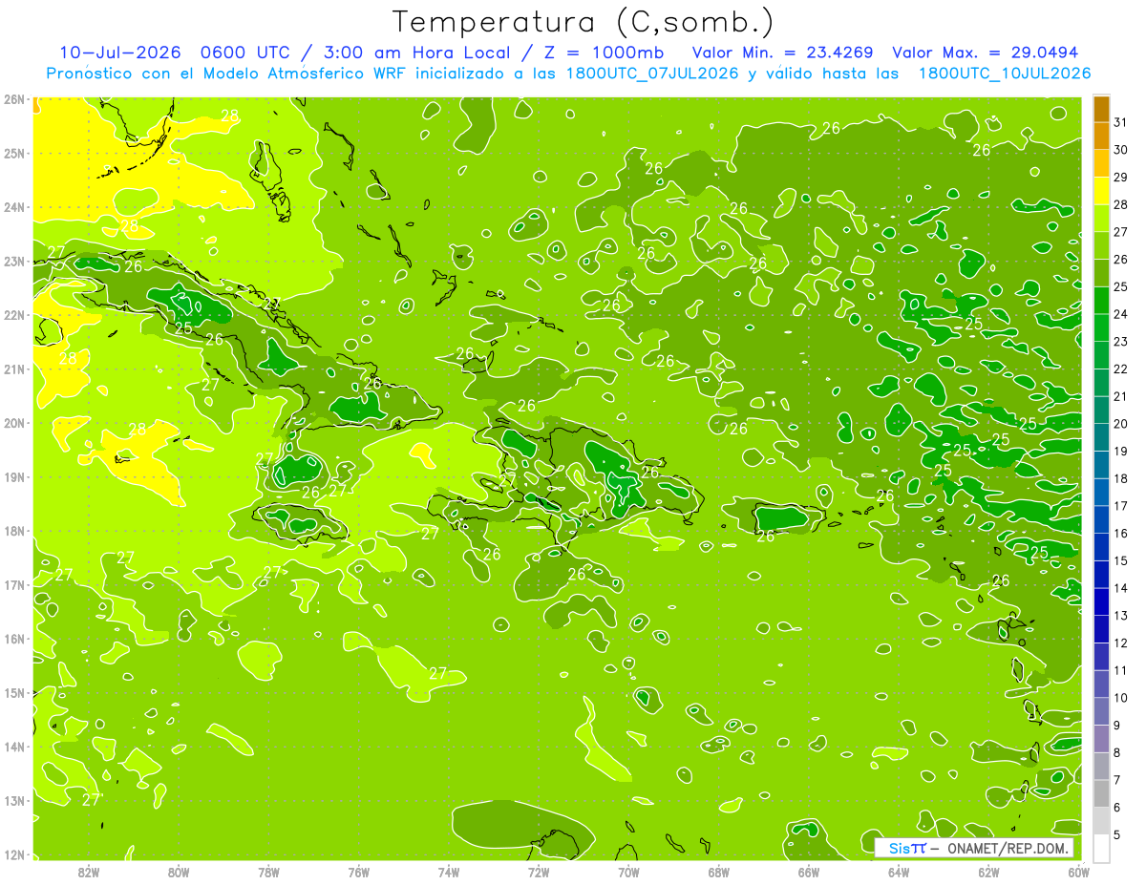Click legend value 10 on color bar

click(x=1120, y=698)
